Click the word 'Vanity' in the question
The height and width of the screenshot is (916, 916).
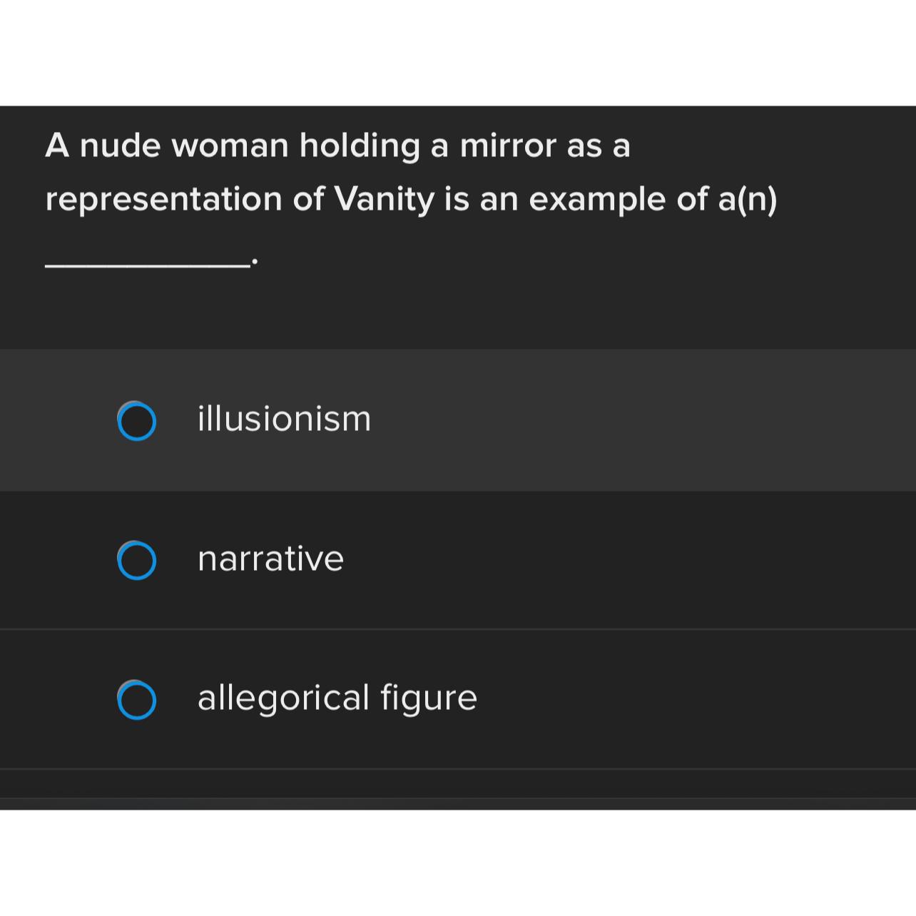click(x=384, y=199)
